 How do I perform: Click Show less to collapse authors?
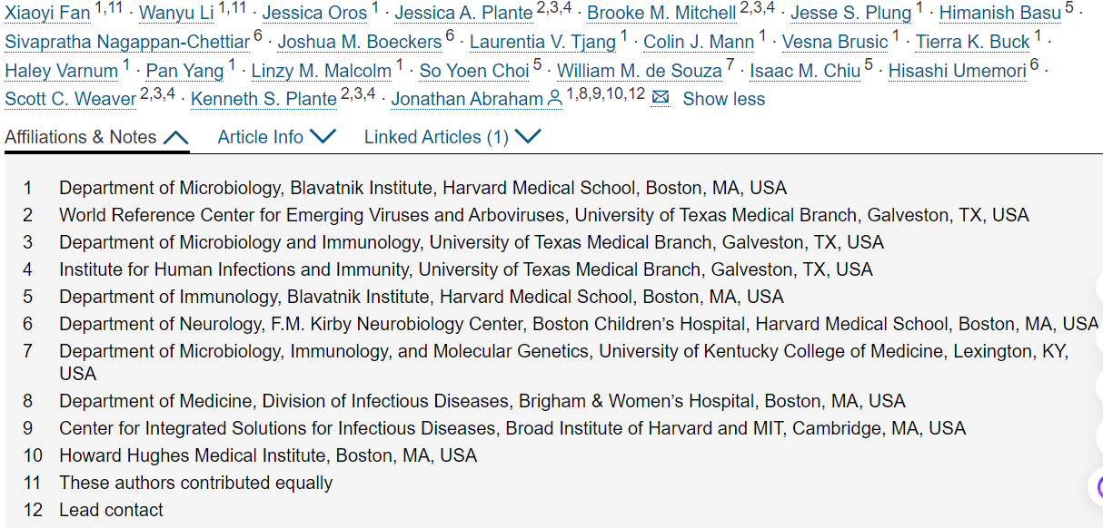(x=723, y=99)
